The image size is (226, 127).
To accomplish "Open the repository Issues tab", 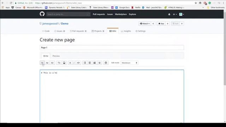I will pos(60,31).
